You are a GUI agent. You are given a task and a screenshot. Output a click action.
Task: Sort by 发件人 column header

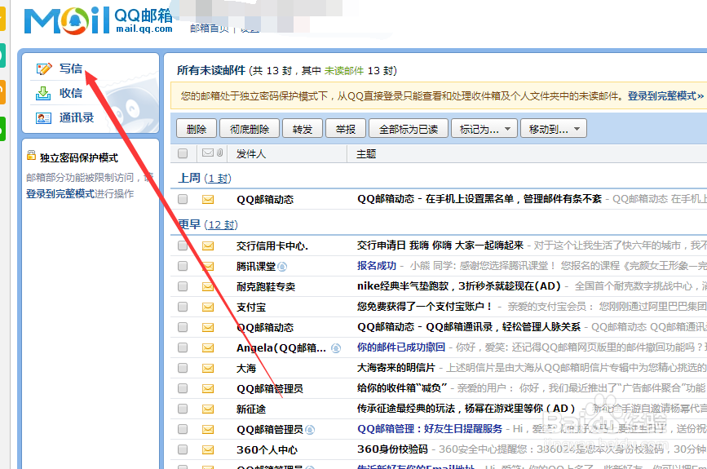[251, 154]
